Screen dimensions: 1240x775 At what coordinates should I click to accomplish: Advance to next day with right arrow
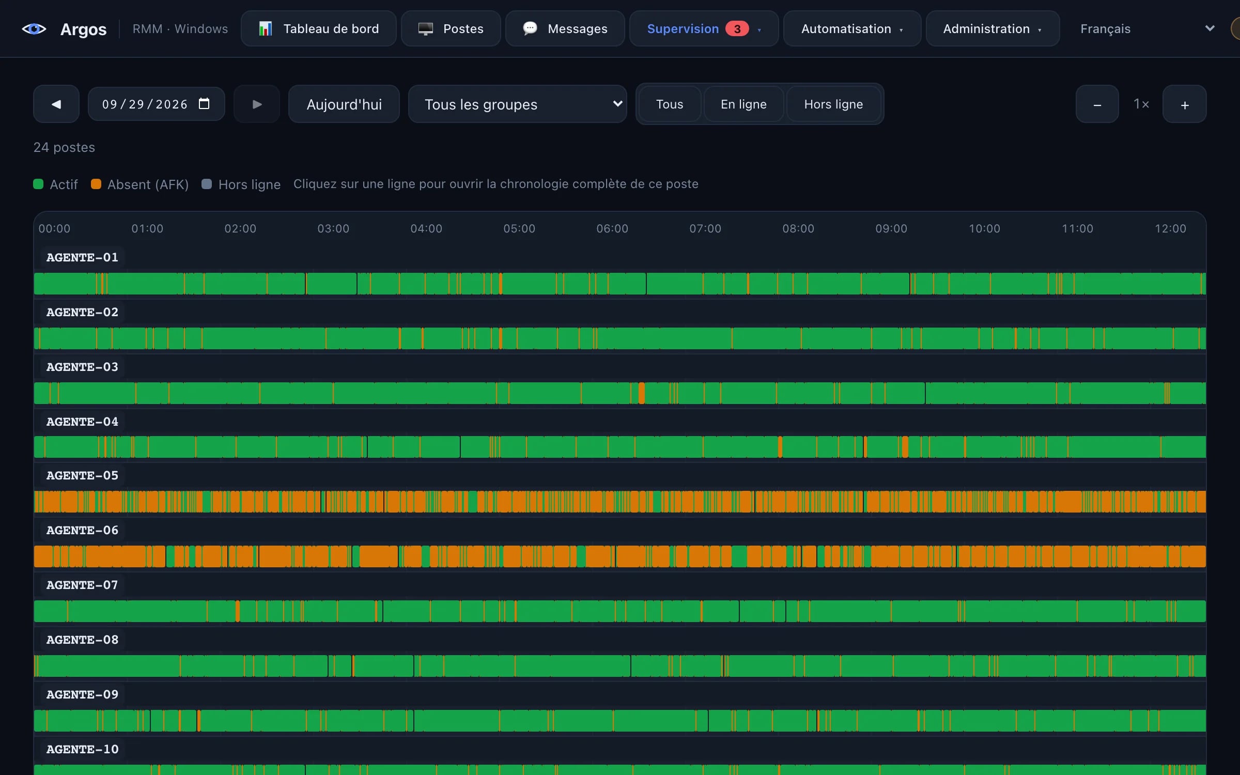coord(257,104)
